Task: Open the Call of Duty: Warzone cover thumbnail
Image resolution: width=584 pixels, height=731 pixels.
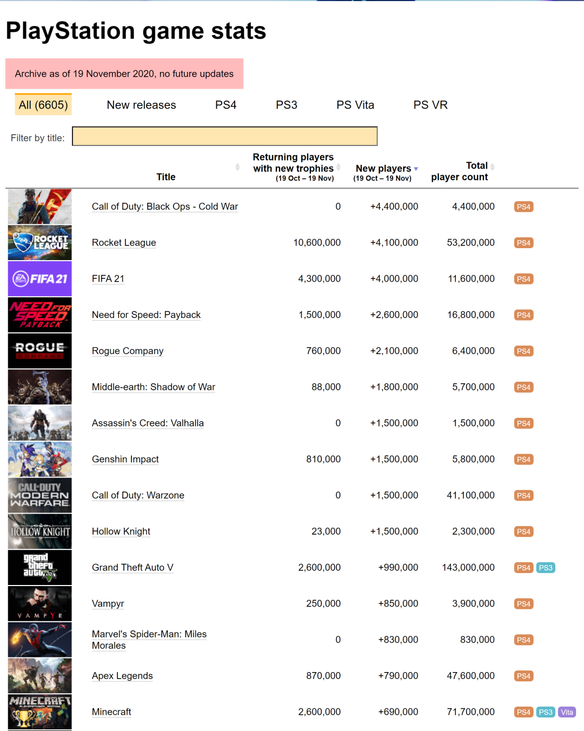Action: point(40,495)
